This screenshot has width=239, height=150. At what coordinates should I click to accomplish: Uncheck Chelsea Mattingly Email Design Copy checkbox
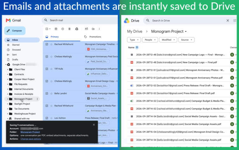[x=47, y=81]
